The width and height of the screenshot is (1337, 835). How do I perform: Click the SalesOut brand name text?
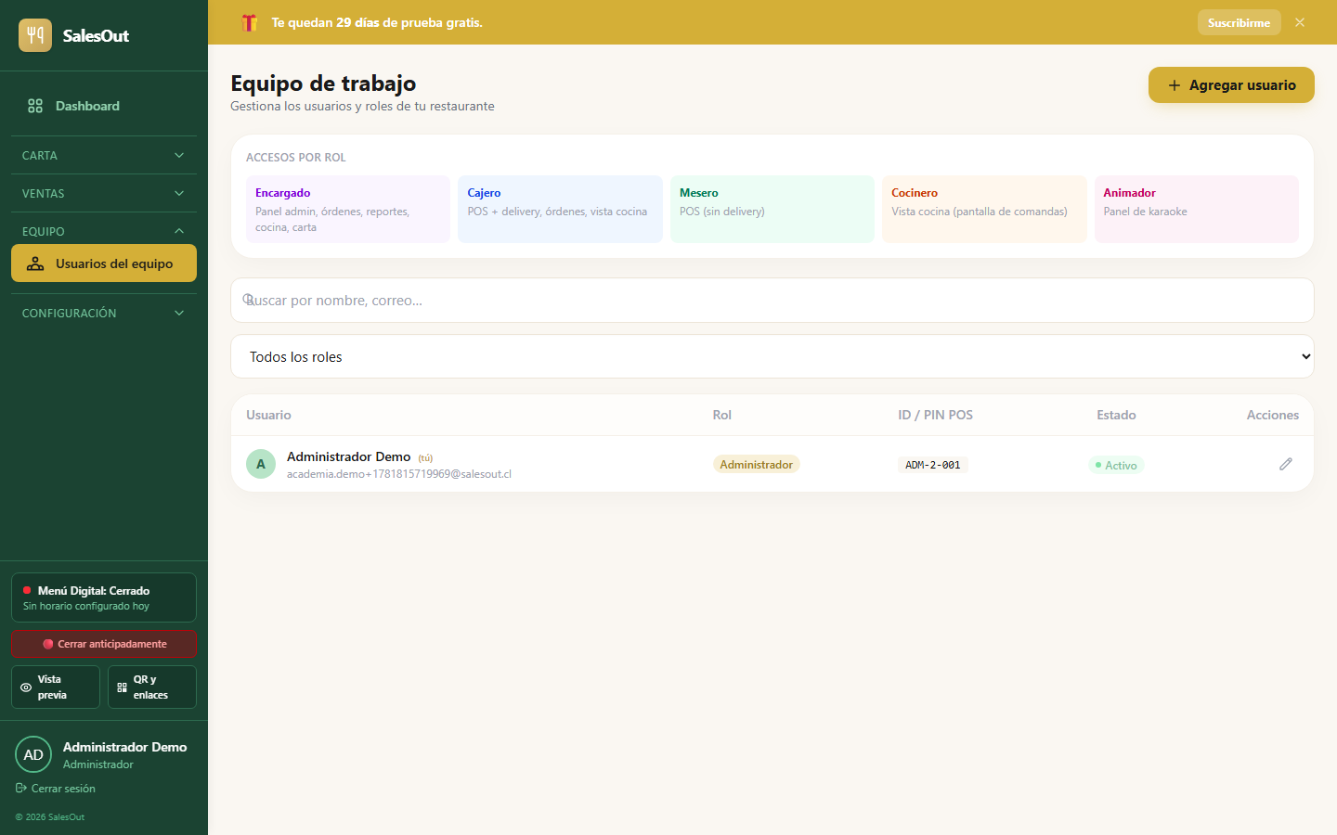(96, 35)
